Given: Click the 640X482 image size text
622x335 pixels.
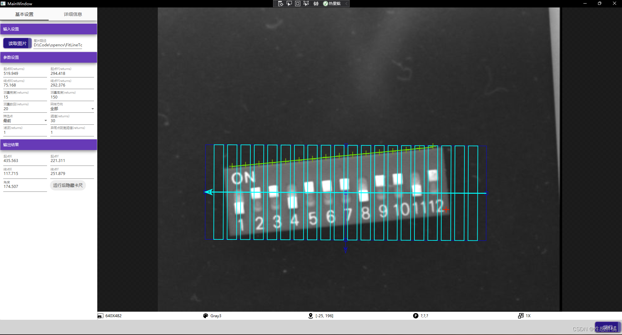Looking at the screenshot, I should pyautogui.click(x=114, y=316).
